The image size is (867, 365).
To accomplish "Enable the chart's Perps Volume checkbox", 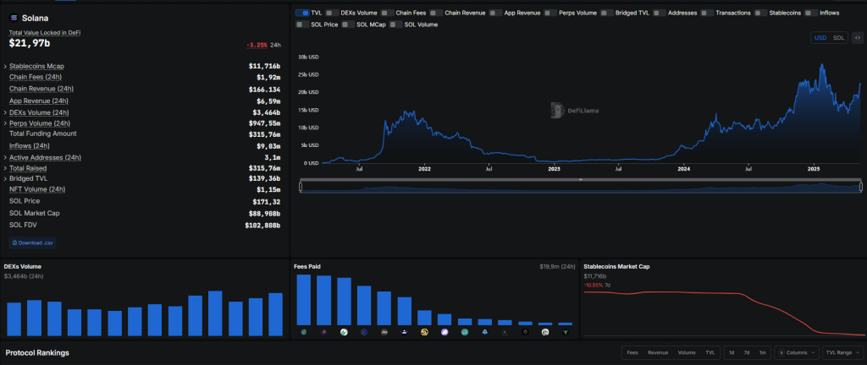I will [x=550, y=12].
